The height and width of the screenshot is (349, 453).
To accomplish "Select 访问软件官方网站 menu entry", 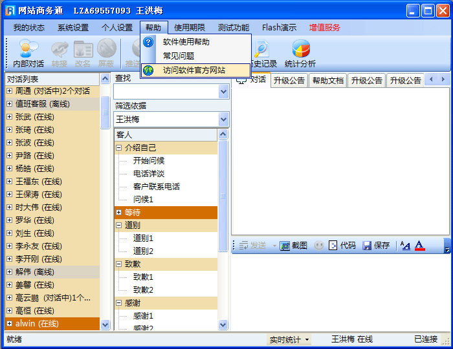I will [194, 70].
